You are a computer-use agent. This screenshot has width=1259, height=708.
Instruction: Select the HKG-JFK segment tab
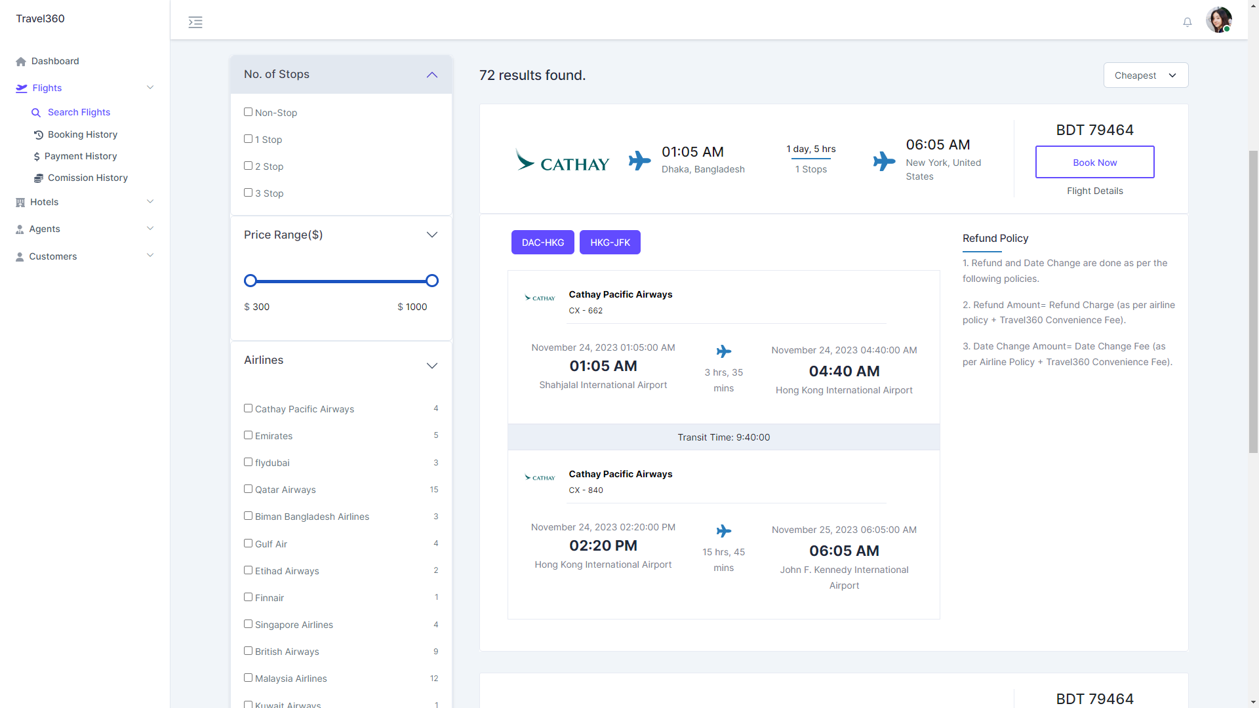point(610,243)
